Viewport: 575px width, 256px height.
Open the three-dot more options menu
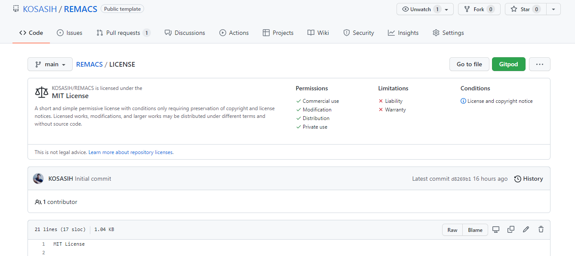coord(540,64)
